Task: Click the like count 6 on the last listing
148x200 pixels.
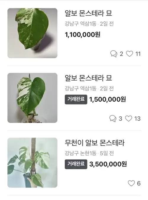Action: coord(139,183)
